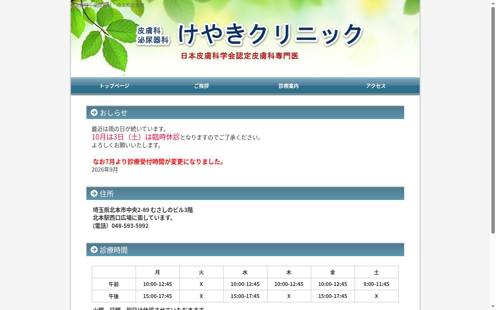Select Monday afternoon 15:00-17:45 cell
The image size is (496, 310).
tap(158, 296)
